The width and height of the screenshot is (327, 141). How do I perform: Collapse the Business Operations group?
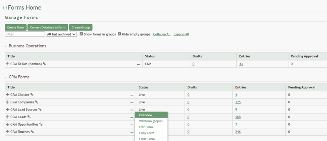click(6, 46)
